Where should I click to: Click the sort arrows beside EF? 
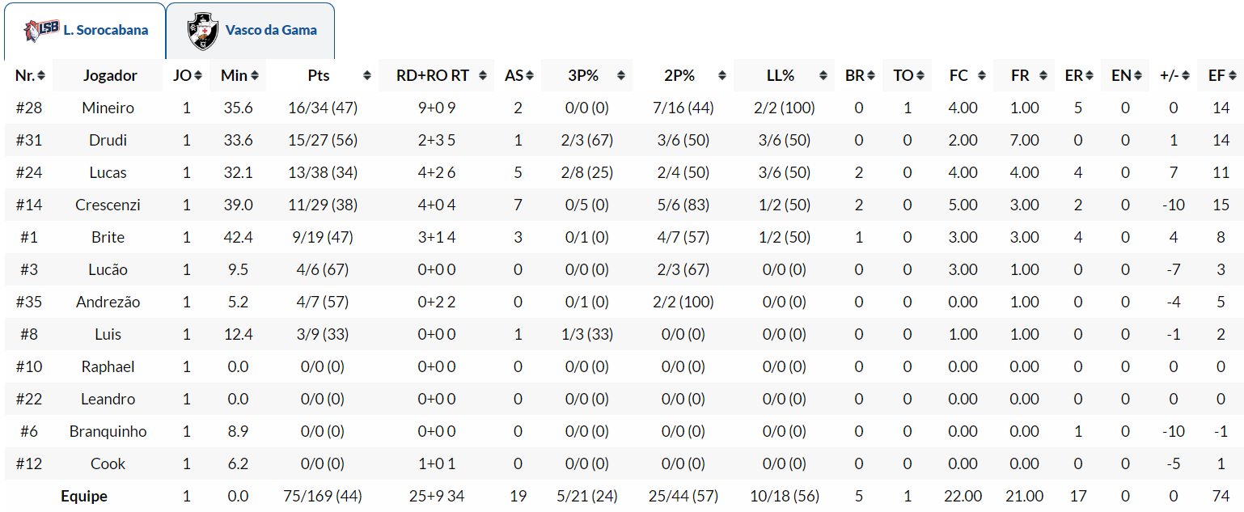click(1232, 75)
